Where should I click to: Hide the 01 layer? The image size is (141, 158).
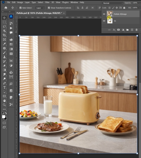pyautogui.click(x=104, y=21)
